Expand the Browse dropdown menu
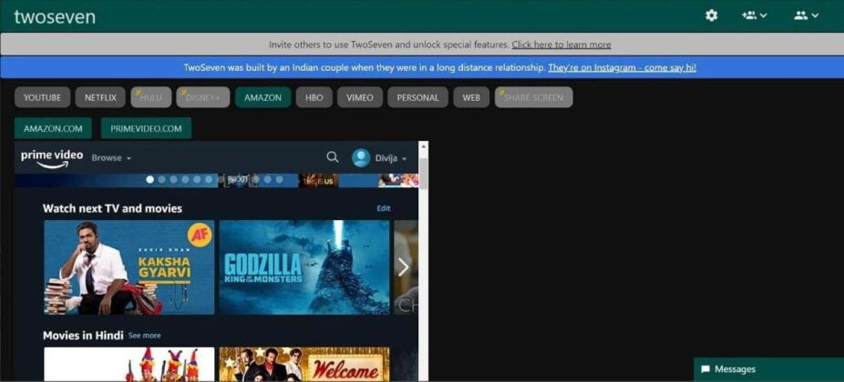The image size is (844, 382). (111, 158)
